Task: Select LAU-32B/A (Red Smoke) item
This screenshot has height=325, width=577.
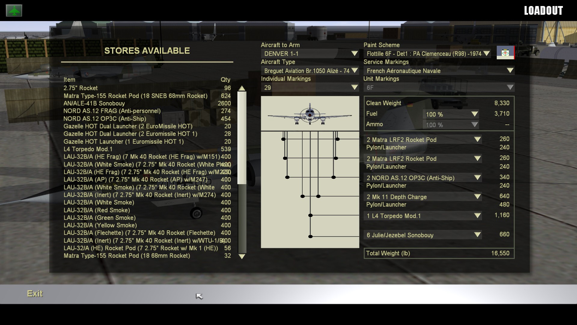Action: pyautogui.click(x=147, y=210)
